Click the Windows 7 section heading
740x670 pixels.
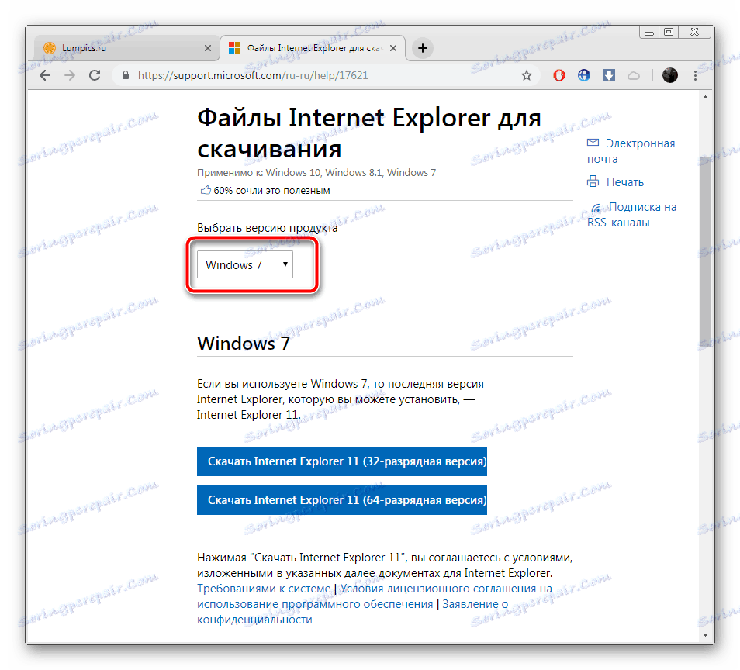tap(244, 344)
